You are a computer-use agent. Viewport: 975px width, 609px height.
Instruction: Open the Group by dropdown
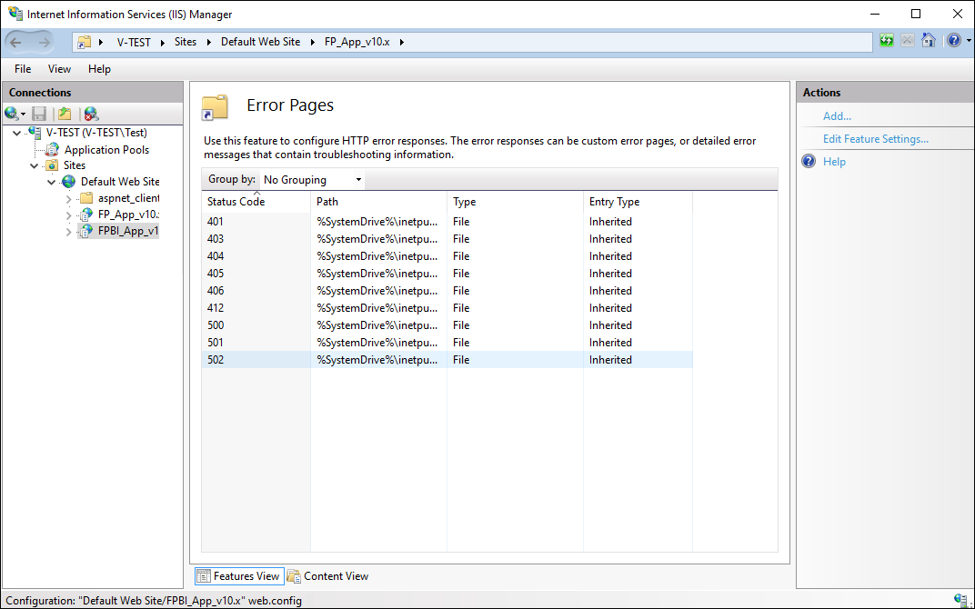point(313,180)
